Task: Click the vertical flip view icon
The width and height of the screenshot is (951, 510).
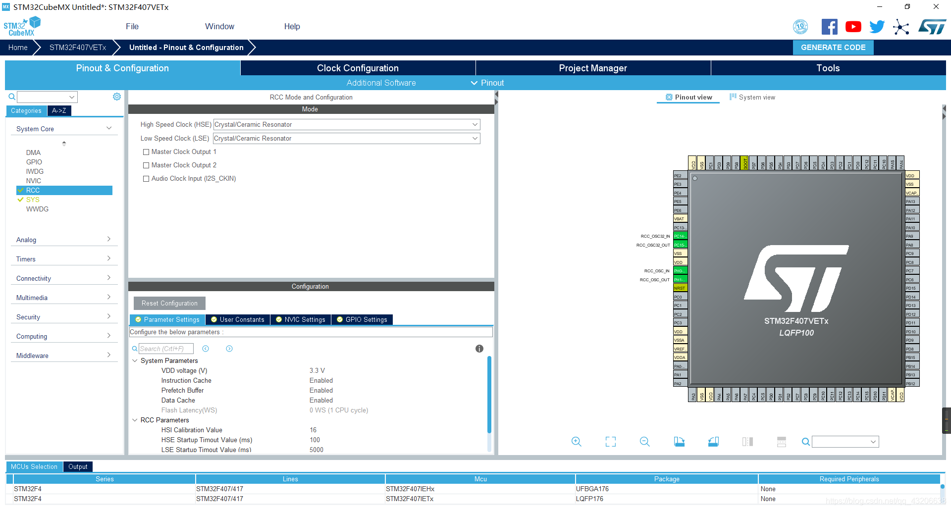Action: click(747, 442)
